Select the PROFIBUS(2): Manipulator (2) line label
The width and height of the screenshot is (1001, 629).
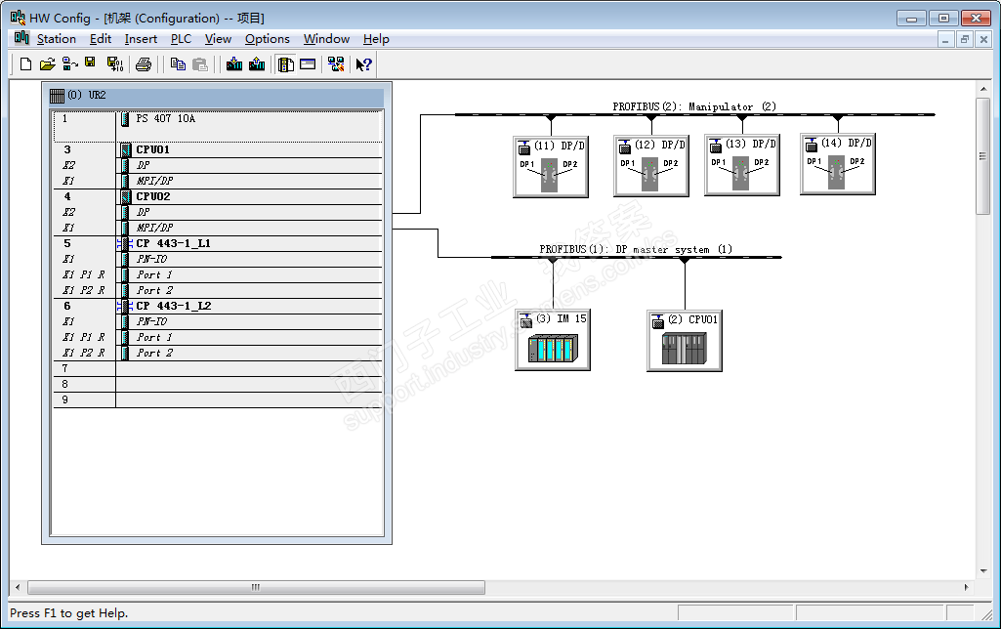694,106
